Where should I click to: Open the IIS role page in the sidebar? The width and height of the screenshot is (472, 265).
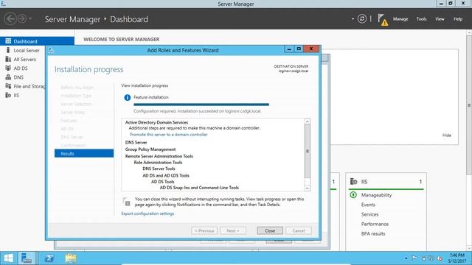coord(16,96)
